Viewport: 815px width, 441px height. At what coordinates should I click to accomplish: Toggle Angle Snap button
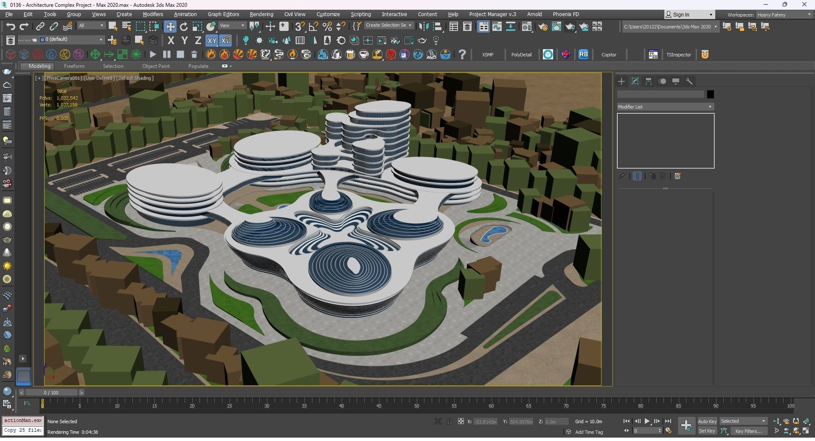pos(313,27)
